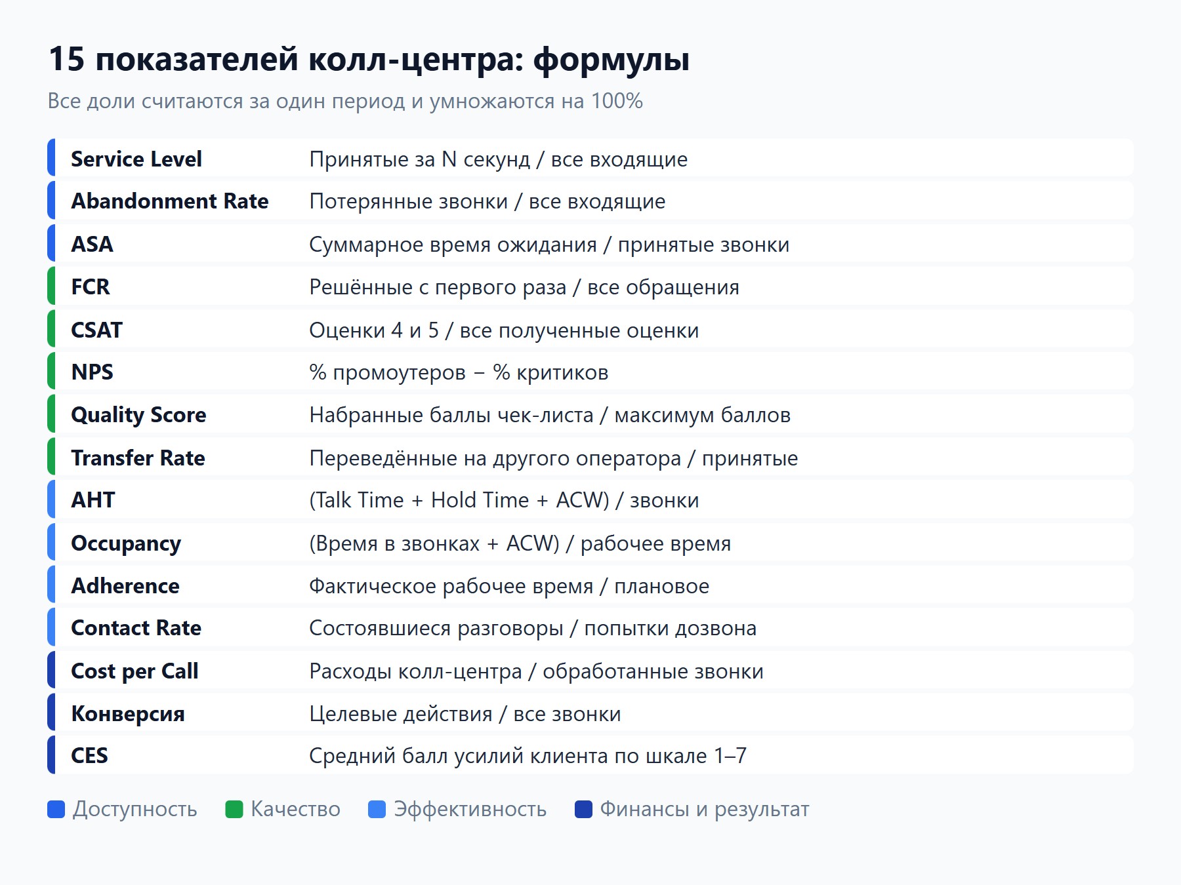The width and height of the screenshot is (1181, 885).
Task: Click formula 'Набранные баллы чек-листа / максимум баллов'
Action: tap(550, 415)
